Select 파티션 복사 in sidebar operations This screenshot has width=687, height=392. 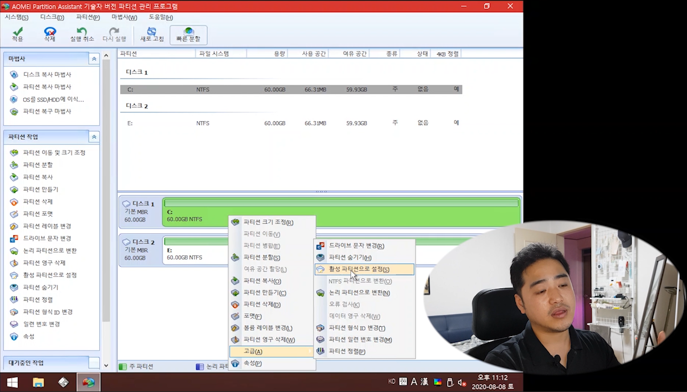click(32, 177)
